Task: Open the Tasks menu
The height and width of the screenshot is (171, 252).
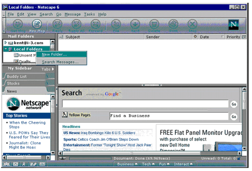Action: pyautogui.click(x=89, y=14)
